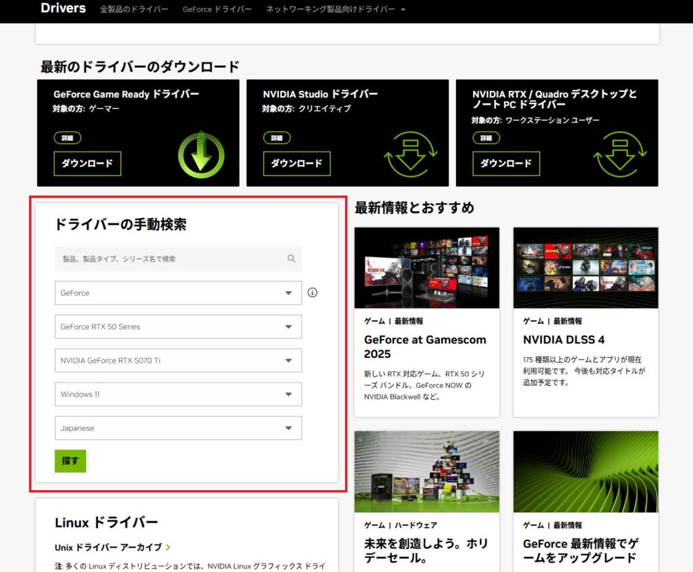Click the NVIDIA RTX / Quadro driver download icon
Screen dimensions: 693x572
tap(620, 154)
